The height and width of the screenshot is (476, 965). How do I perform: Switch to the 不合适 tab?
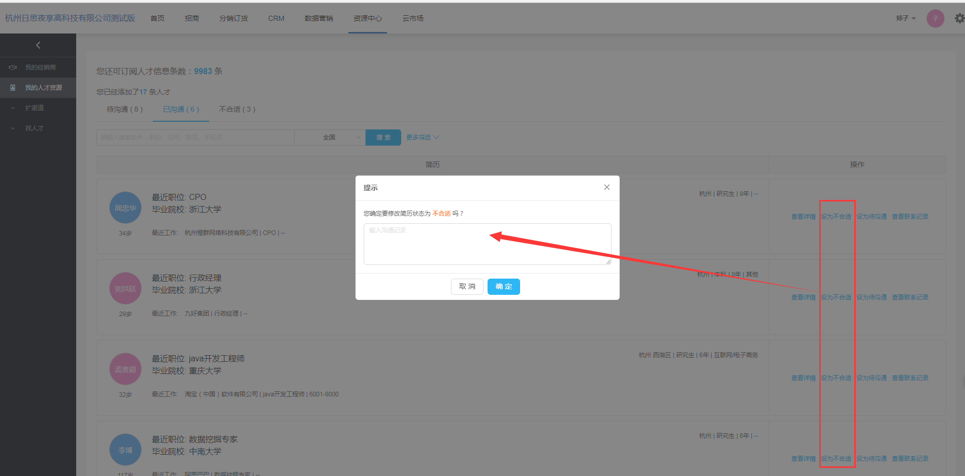pyautogui.click(x=237, y=109)
